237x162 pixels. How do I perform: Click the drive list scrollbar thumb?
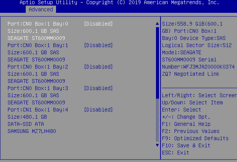point(157,62)
